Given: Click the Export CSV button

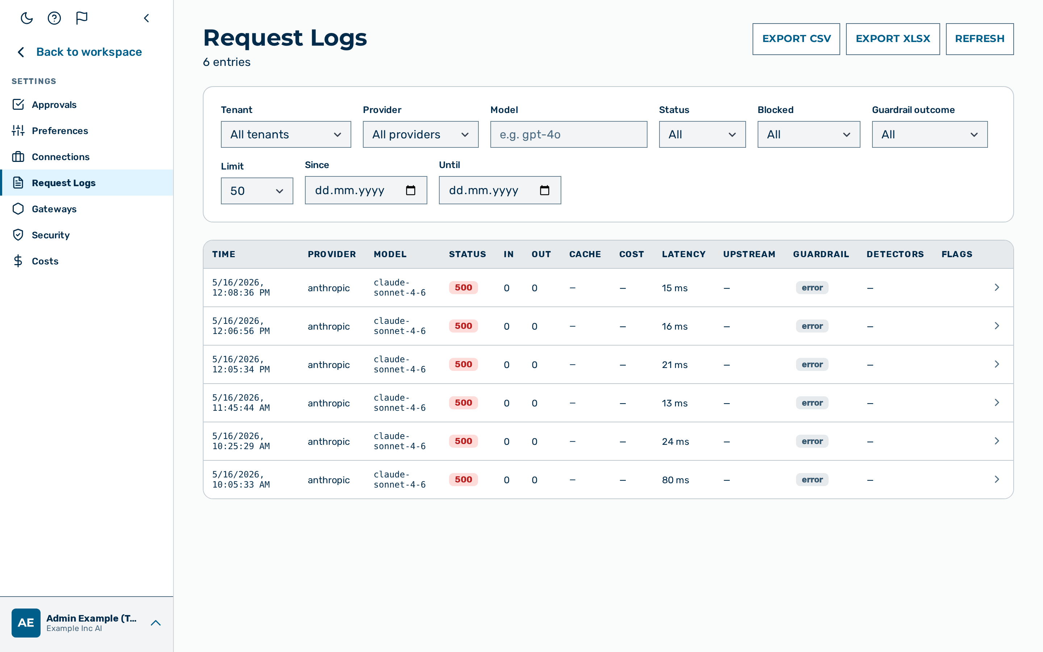Looking at the screenshot, I should 796,39.
